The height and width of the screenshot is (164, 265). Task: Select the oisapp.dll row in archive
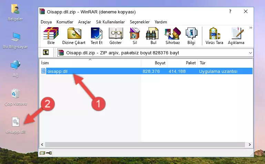click(x=147, y=71)
